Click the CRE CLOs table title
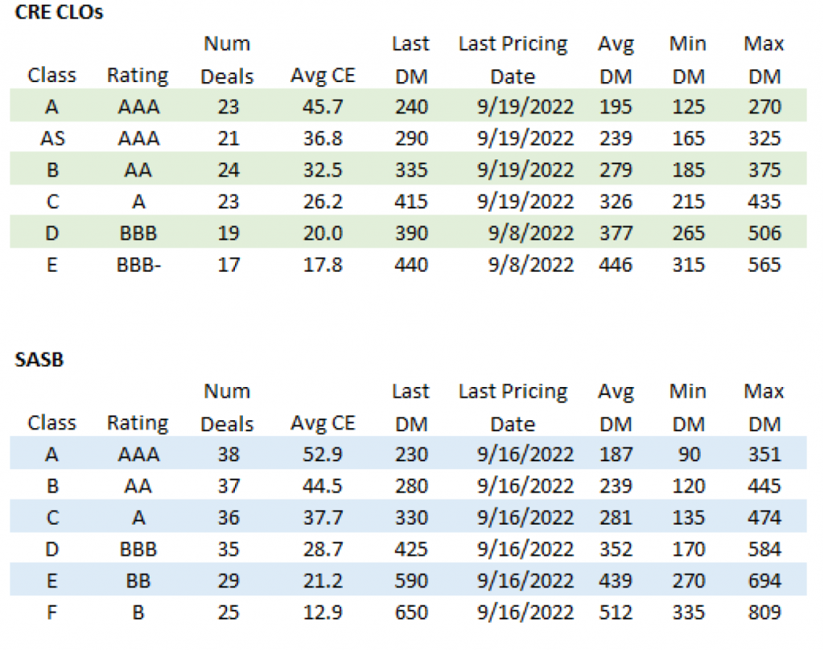Image resolution: width=824 pixels, height=651 pixels. [60, 13]
